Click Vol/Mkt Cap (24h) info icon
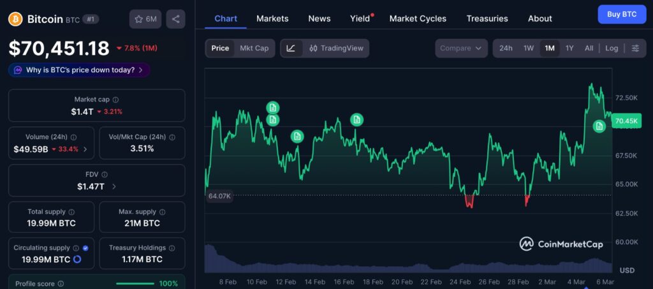Screen dimensions: 653x289 pyautogui.click(x=172, y=137)
